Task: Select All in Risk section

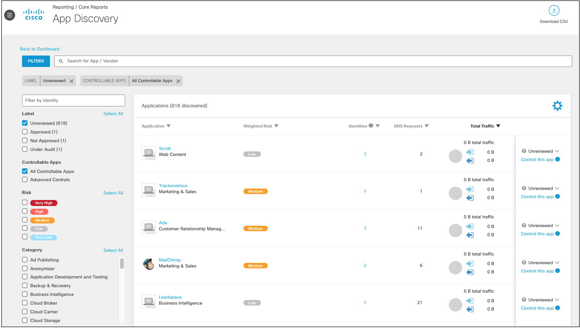Action: tap(113, 193)
